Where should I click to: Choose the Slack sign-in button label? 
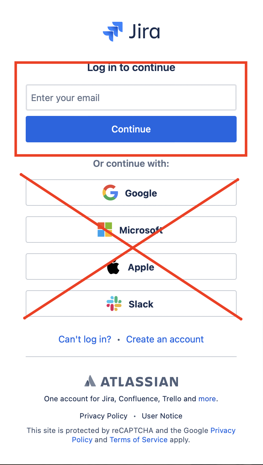(x=141, y=304)
